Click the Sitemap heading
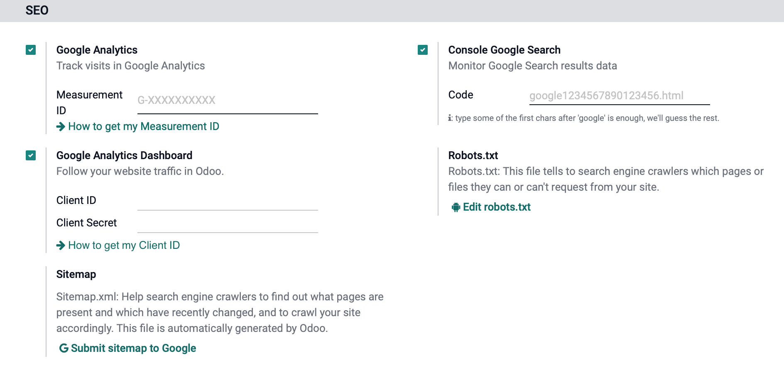 pyautogui.click(x=76, y=274)
